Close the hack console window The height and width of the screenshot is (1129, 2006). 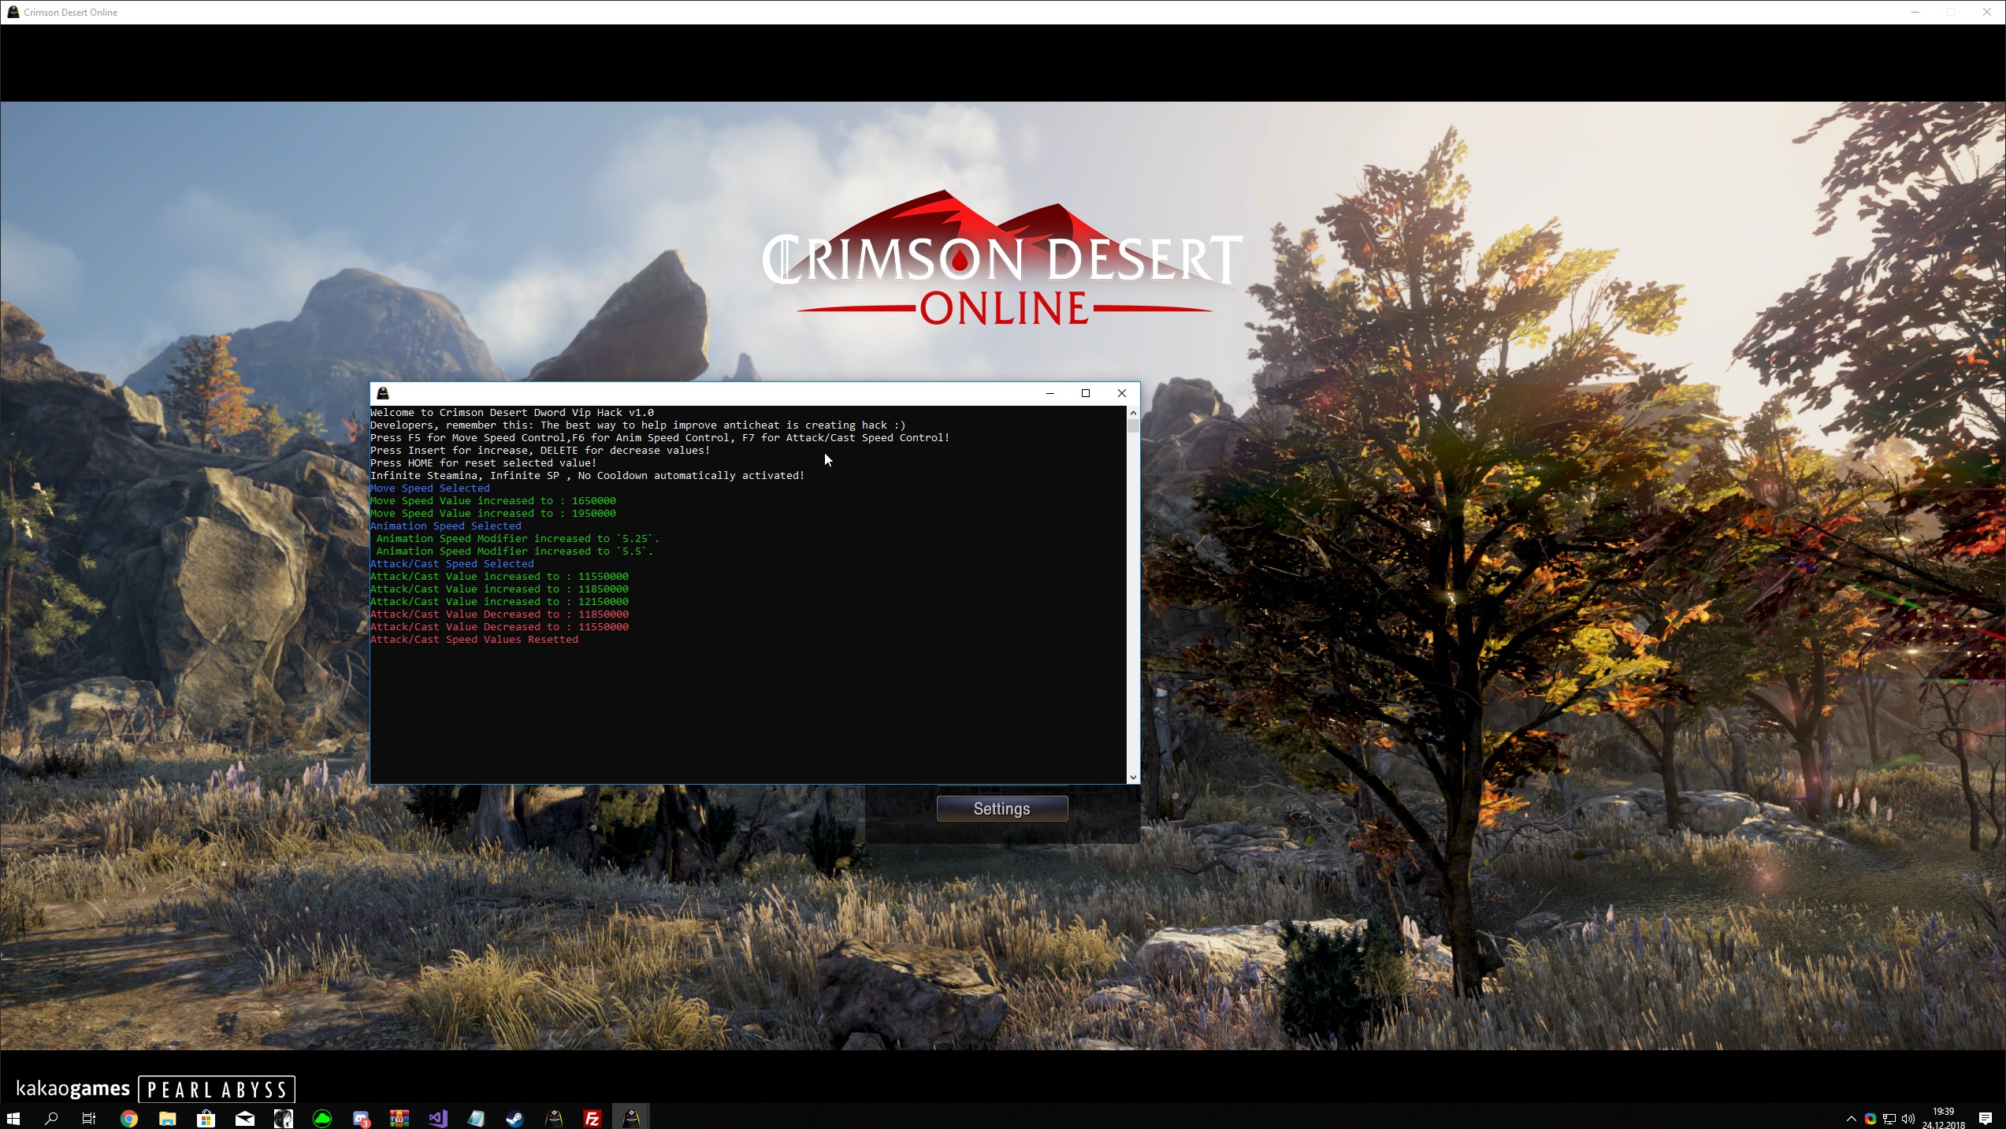[1121, 393]
